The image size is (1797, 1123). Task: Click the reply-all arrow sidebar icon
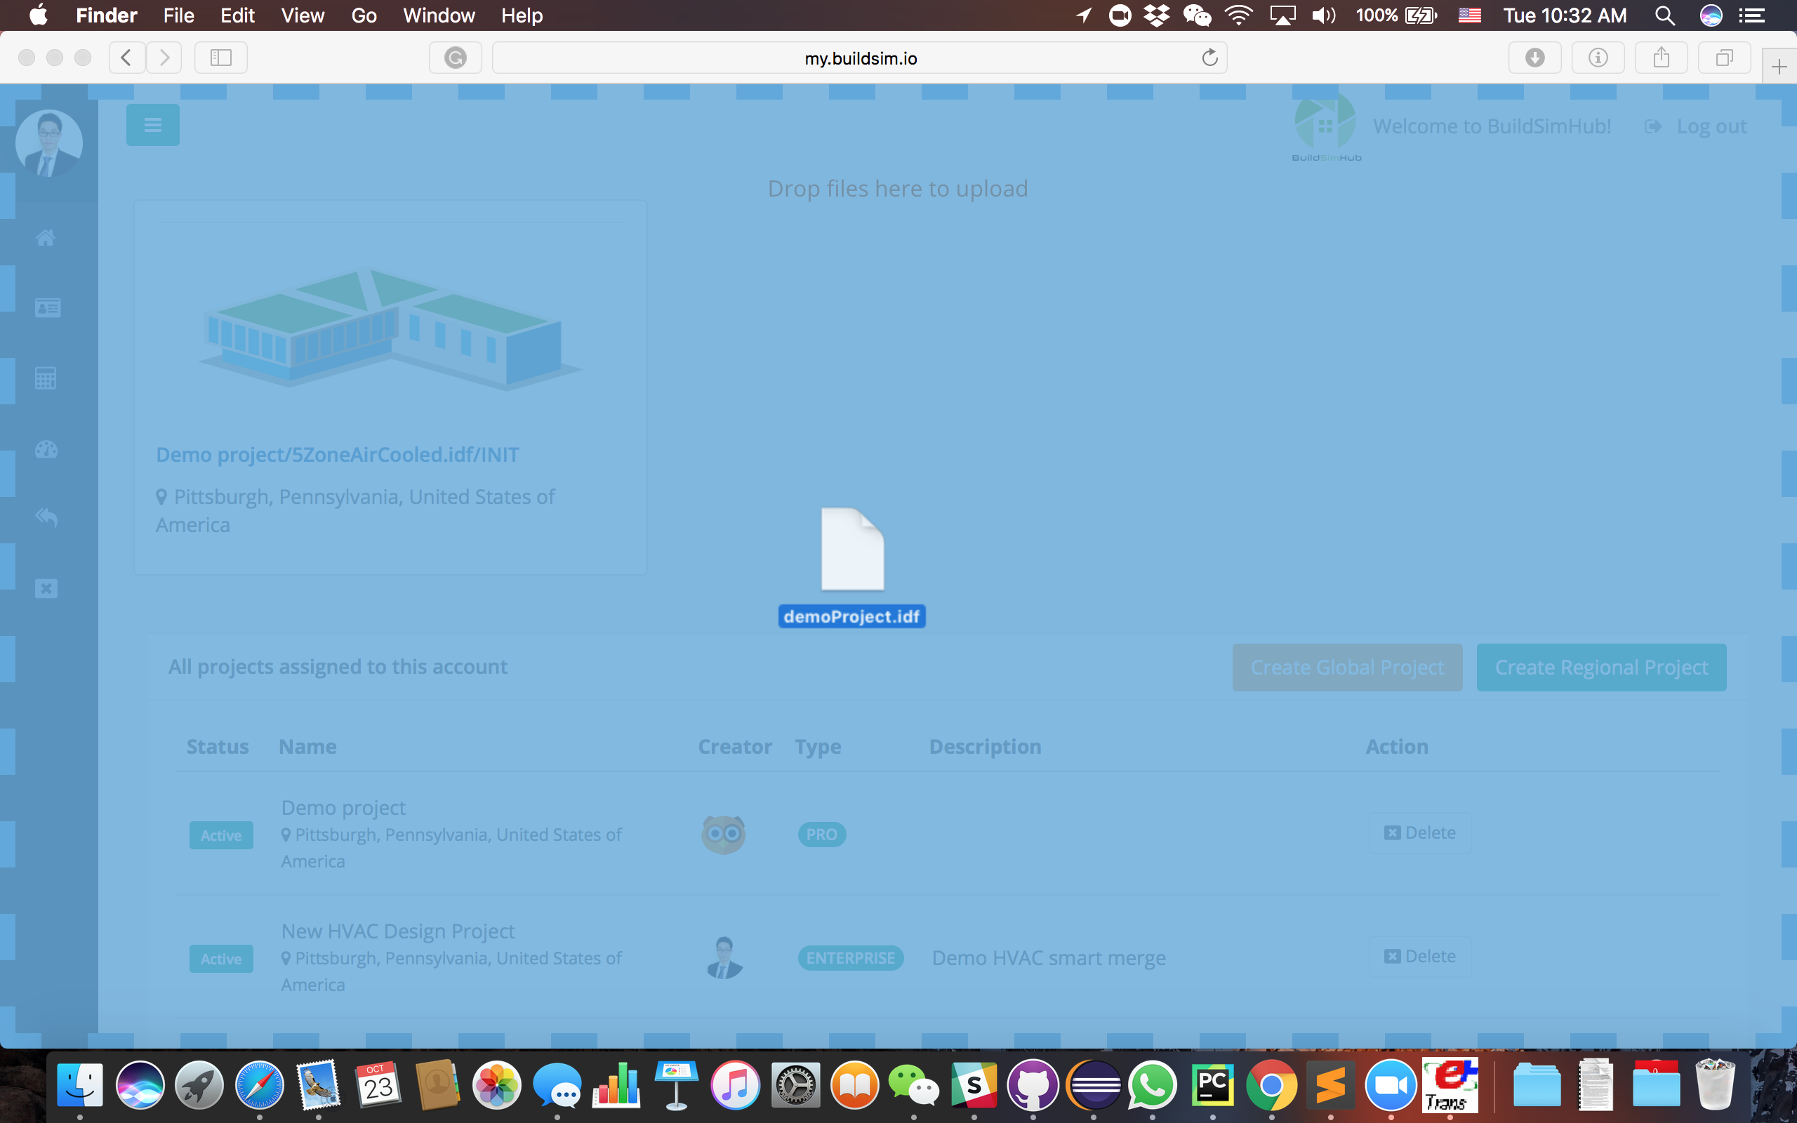tap(46, 517)
